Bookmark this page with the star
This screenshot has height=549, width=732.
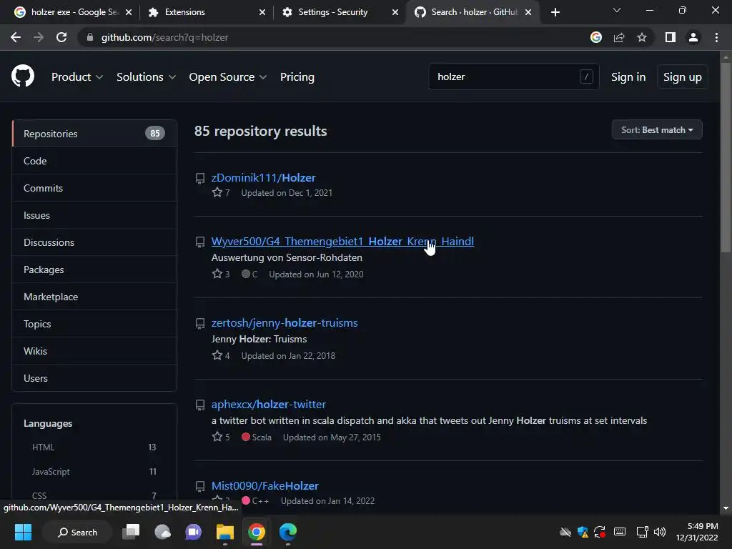pyautogui.click(x=642, y=37)
